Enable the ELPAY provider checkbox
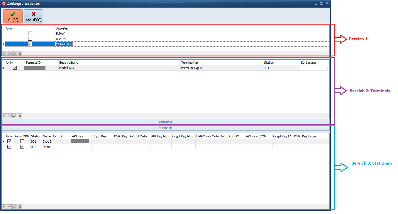The height and width of the screenshot is (214, 398). tap(30, 34)
